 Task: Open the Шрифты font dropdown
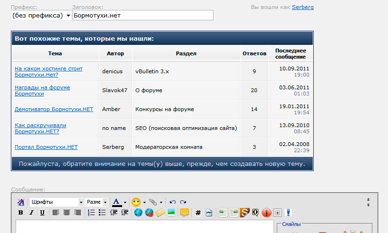pyautogui.click(x=56, y=202)
